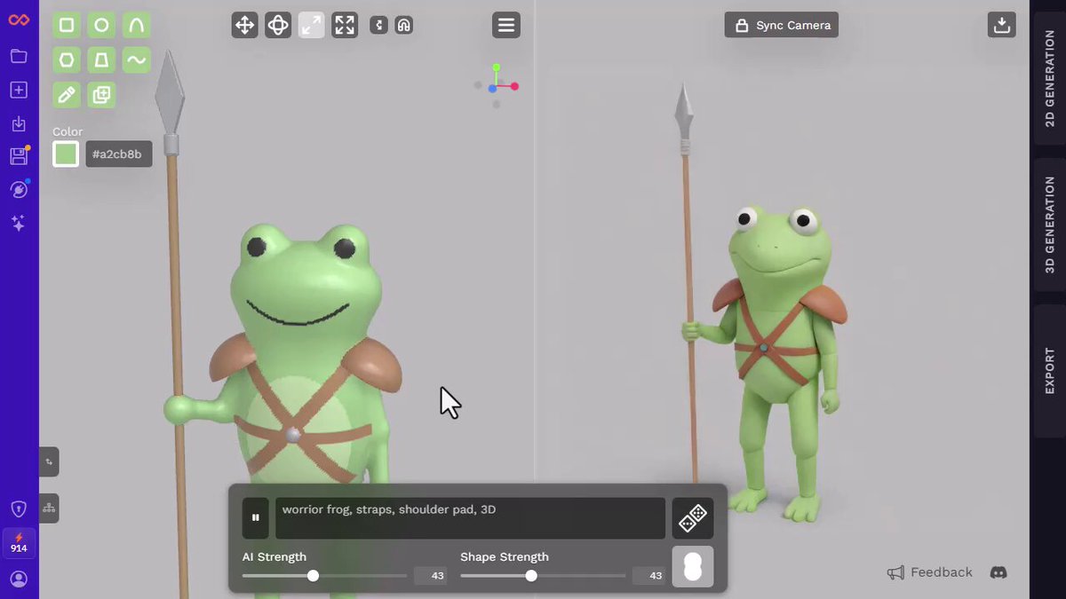Click the new plus-square icon in sidebar
Screen dimensions: 1066x599
19,90
